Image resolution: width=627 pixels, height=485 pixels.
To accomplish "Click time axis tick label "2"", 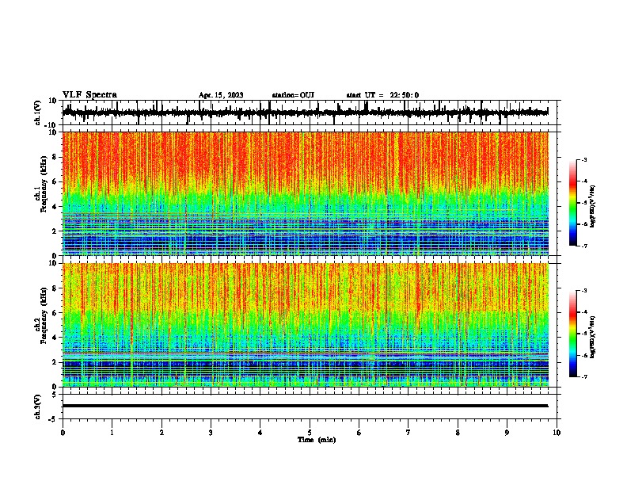I will 161,433.
